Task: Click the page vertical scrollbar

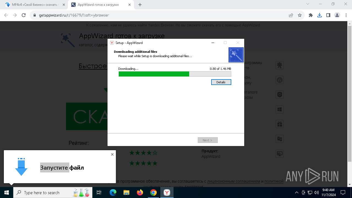Action: (350, 94)
